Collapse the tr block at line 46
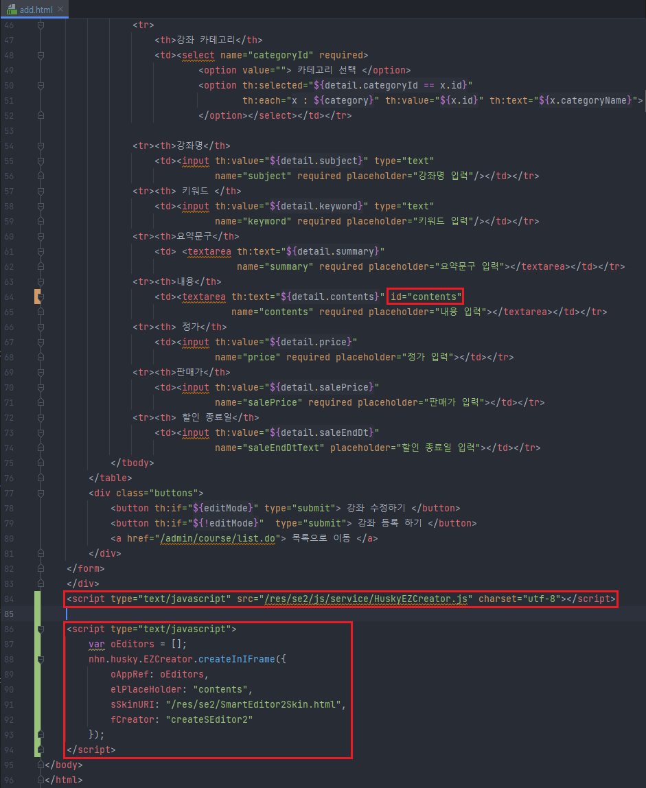The width and height of the screenshot is (646, 788). [x=41, y=25]
